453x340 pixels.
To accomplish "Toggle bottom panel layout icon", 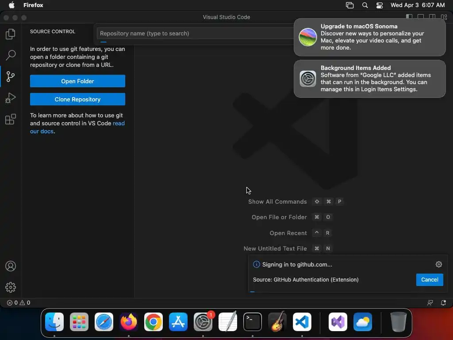I will point(421,17).
